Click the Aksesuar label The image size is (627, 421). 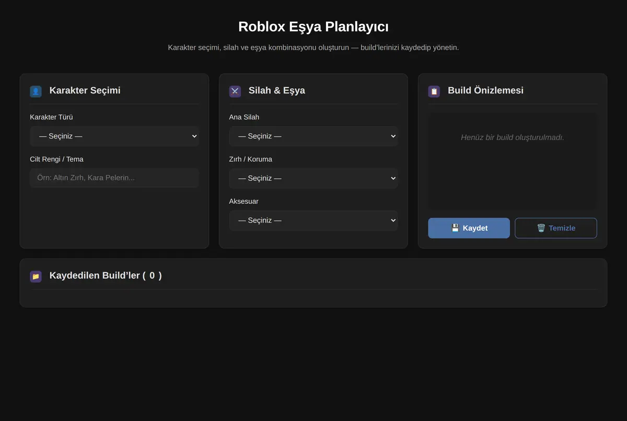point(243,201)
